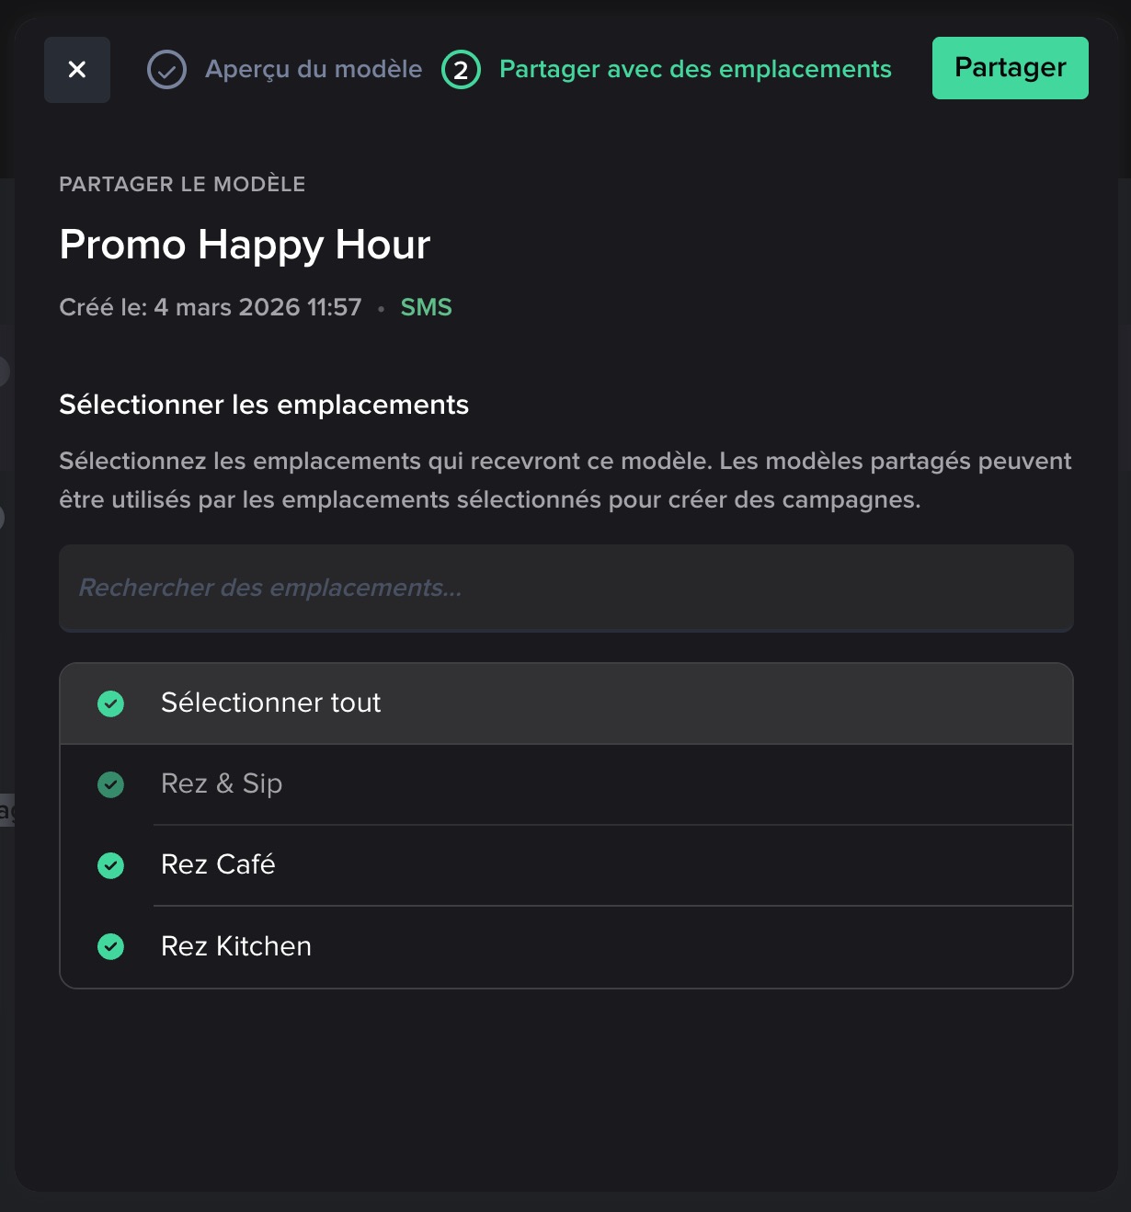This screenshot has height=1212, width=1131.
Task: Click the Sélectionner tout row label
Action: point(270,703)
